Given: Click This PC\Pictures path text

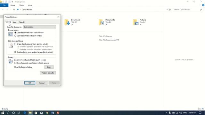Looking at the screenshot, I should tap(106, 36).
